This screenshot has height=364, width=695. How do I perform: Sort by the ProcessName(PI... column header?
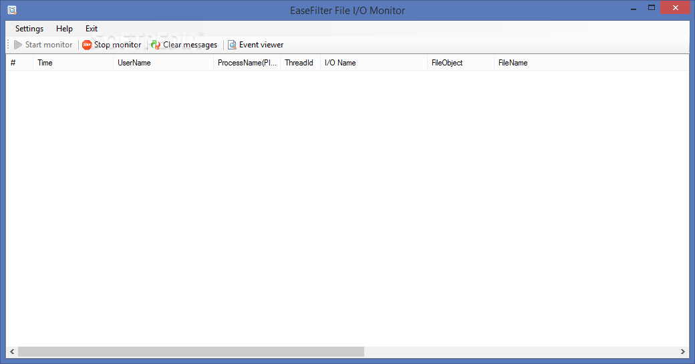pos(247,63)
